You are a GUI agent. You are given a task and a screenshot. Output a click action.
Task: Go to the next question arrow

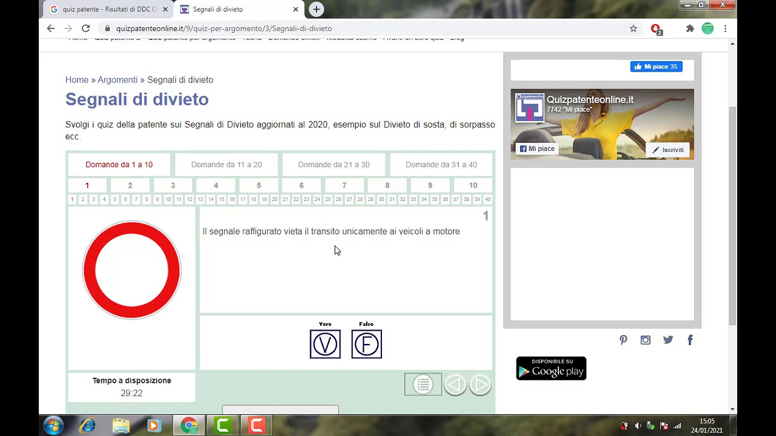(x=480, y=385)
